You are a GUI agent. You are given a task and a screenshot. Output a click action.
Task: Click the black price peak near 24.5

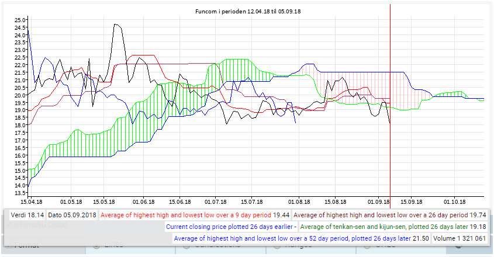116,25
